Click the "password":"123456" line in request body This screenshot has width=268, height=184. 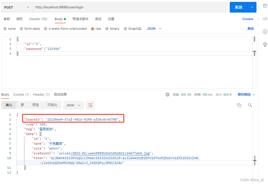pyautogui.click(x=43, y=49)
